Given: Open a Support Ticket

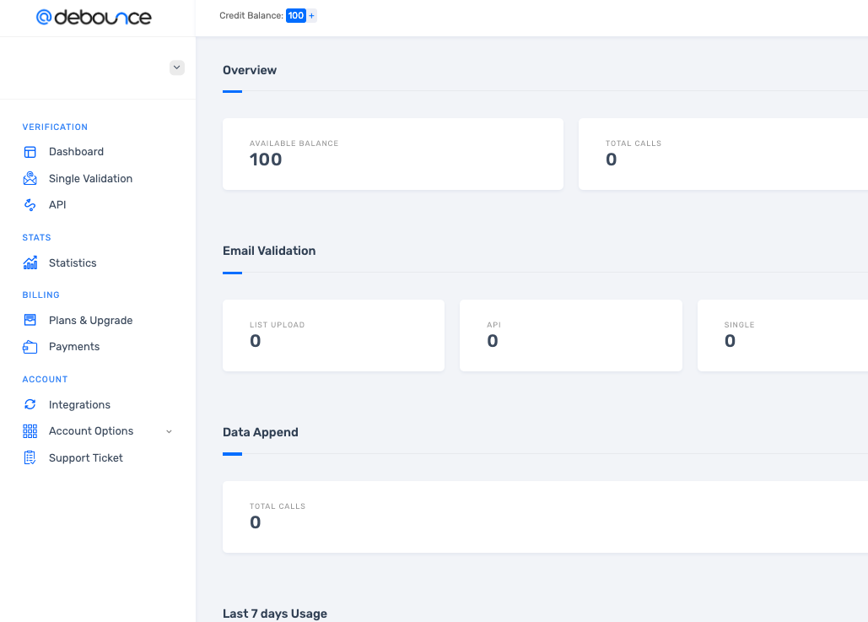Looking at the screenshot, I should pos(86,457).
